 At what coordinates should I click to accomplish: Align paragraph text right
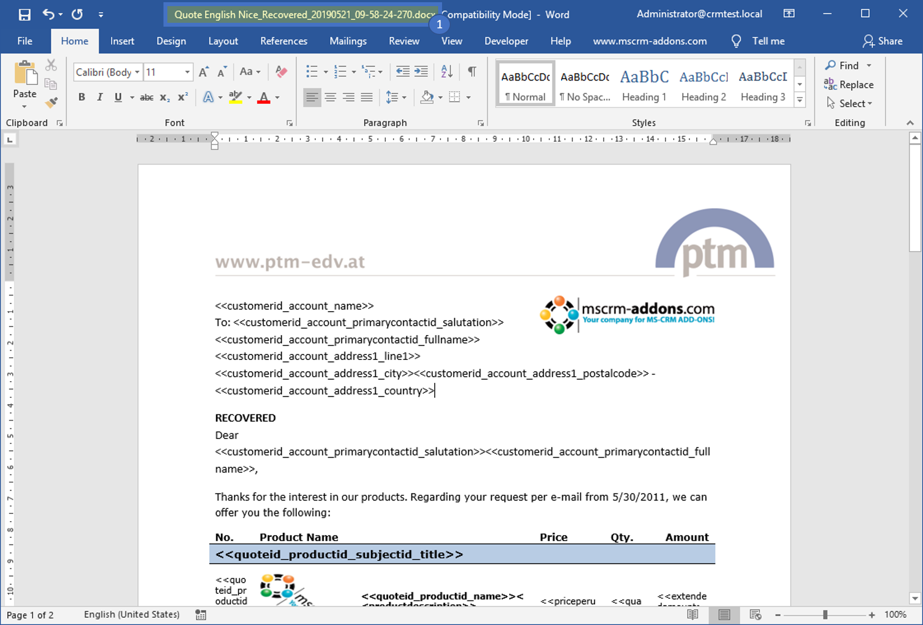tap(349, 98)
